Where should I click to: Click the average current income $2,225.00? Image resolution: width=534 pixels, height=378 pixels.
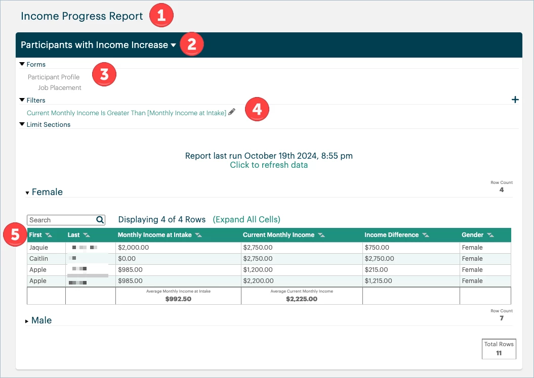(302, 299)
